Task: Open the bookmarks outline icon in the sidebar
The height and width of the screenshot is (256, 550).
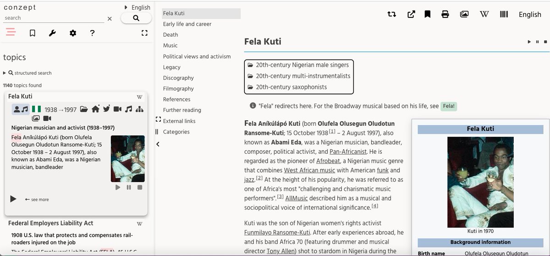Action: 33,33
